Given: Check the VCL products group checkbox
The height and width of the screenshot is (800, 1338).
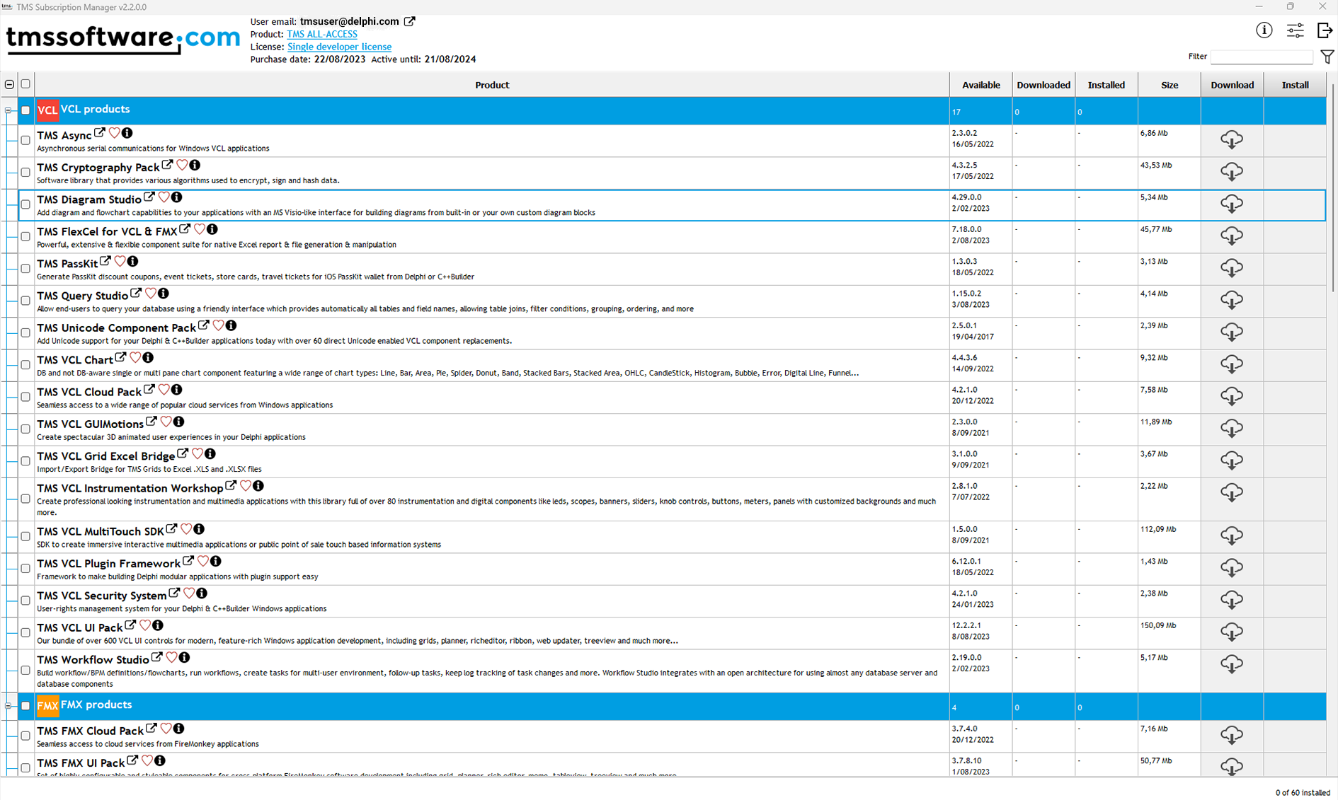Looking at the screenshot, I should [x=25, y=110].
